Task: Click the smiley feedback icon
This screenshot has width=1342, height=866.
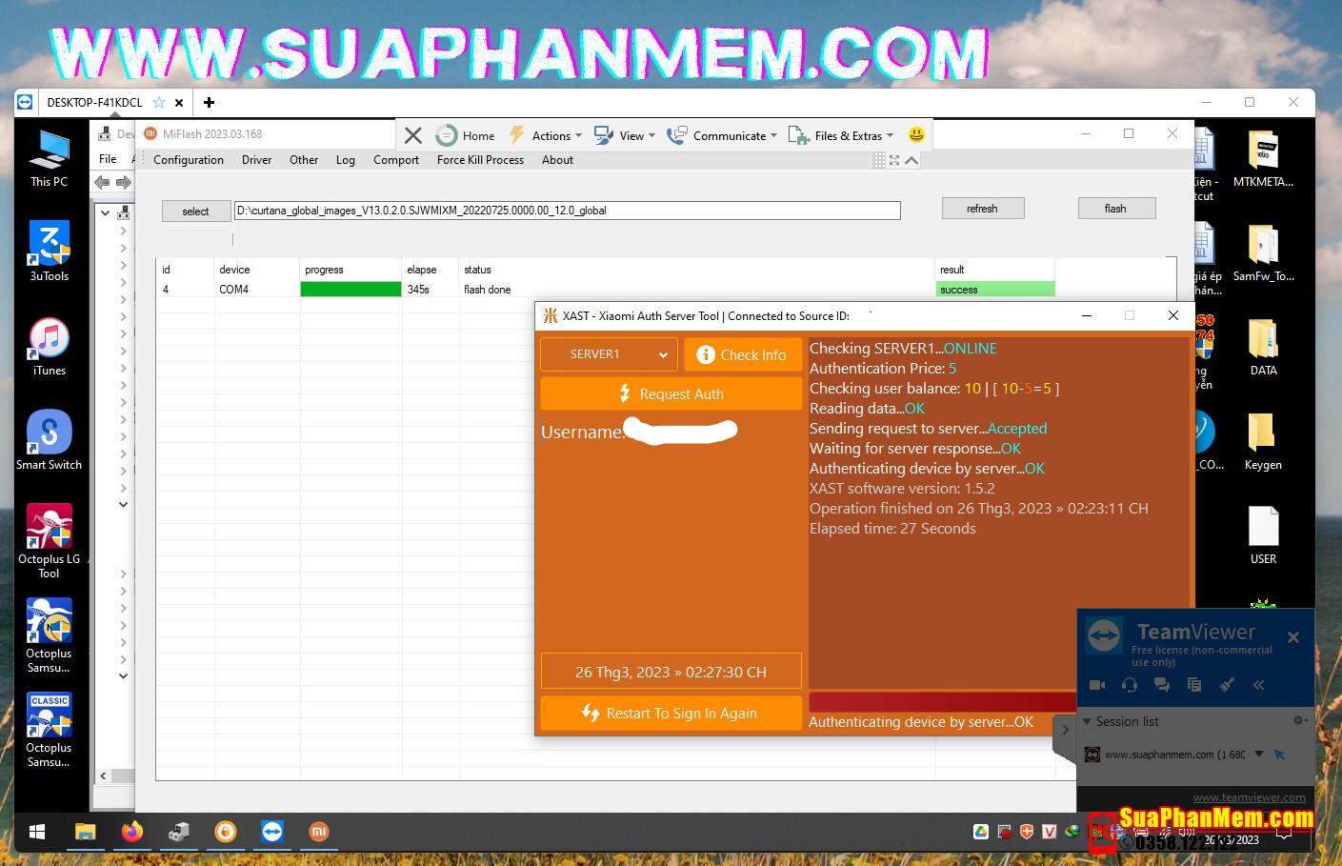Action: click(x=916, y=134)
